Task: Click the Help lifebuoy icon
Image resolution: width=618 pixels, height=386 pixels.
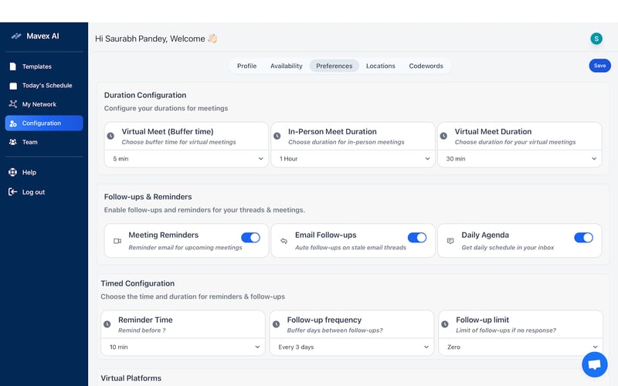Action: pos(12,172)
